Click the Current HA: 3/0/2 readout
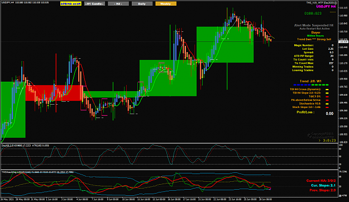 [321, 181]
